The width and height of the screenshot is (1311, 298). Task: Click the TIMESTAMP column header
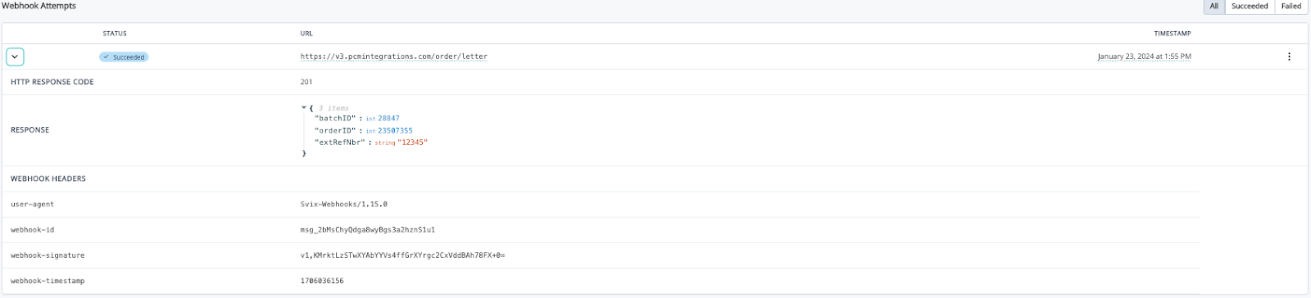(1173, 34)
